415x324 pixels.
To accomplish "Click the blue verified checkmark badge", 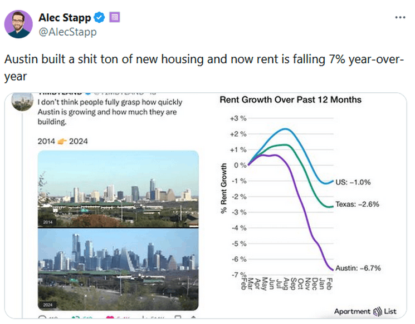I will click(x=100, y=18).
